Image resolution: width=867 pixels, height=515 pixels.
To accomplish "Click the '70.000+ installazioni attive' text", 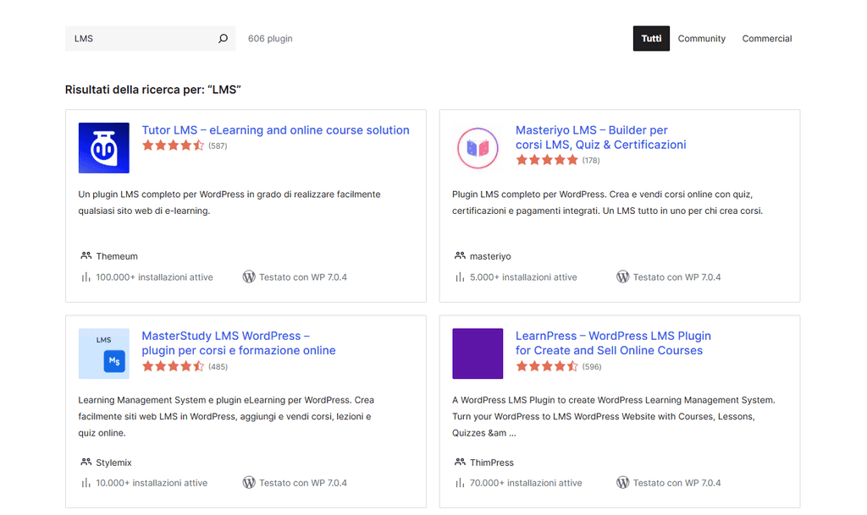I will 526,483.
